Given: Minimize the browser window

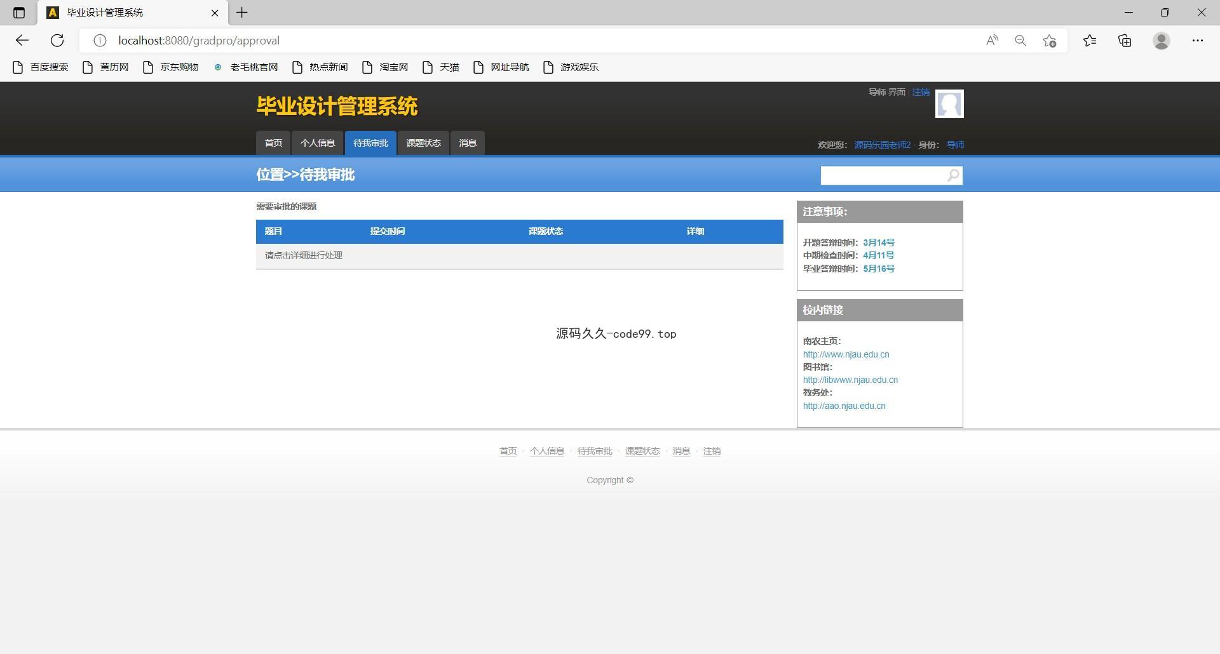Looking at the screenshot, I should (x=1128, y=13).
